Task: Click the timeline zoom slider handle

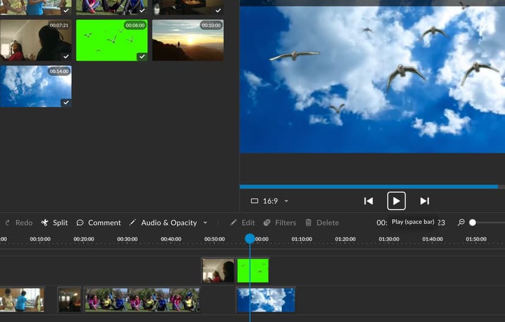Action: click(x=473, y=222)
